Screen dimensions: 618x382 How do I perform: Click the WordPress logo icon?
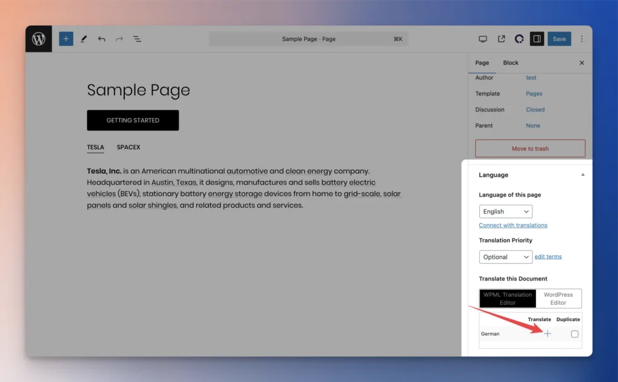pos(39,39)
